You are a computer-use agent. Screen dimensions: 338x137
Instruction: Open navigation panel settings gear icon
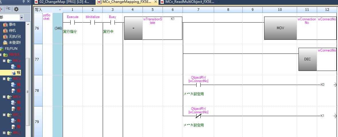point(16,9)
